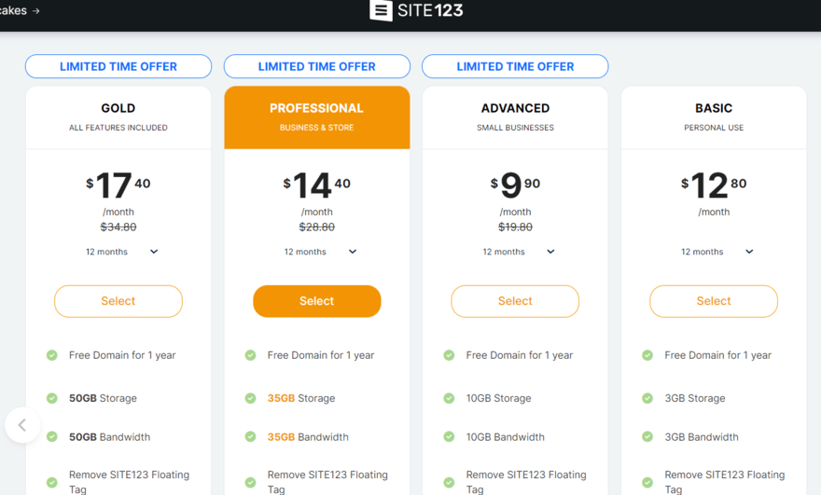Click checkmark beside 50GB Storage
The image size is (821, 495).
pos(52,398)
